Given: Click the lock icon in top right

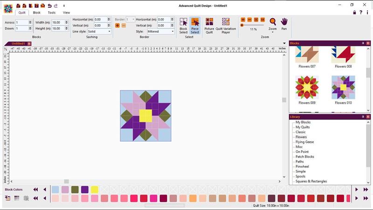Looking at the screenshot, I should point(354,12).
